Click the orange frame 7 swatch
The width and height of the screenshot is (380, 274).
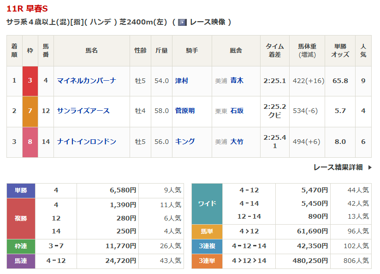pos(30,111)
